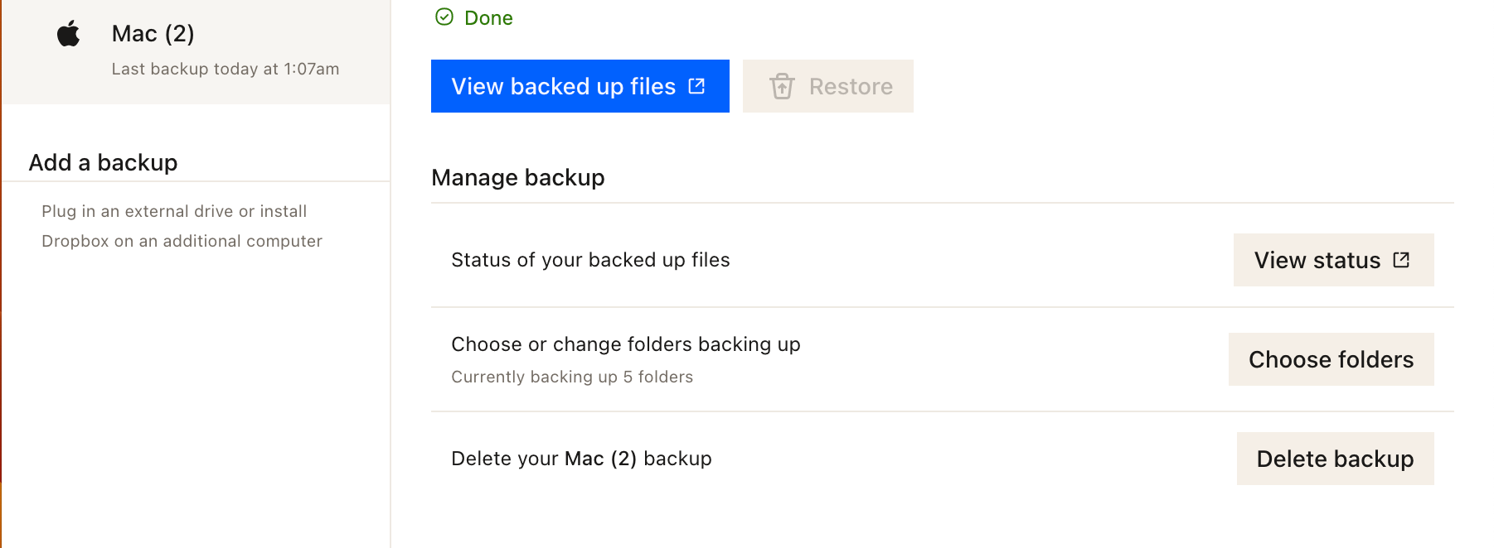Viewport: 1494px width, 548px height.
Task: Click the external link icon on View backed up files
Action: point(696,85)
